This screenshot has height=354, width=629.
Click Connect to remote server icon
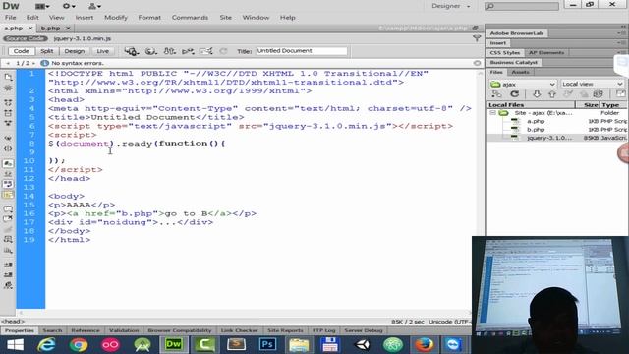(x=496, y=94)
